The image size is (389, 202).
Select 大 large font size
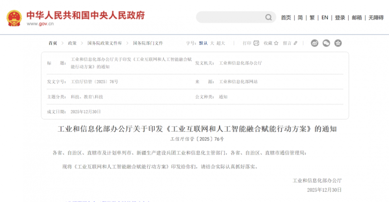coord(212,43)
